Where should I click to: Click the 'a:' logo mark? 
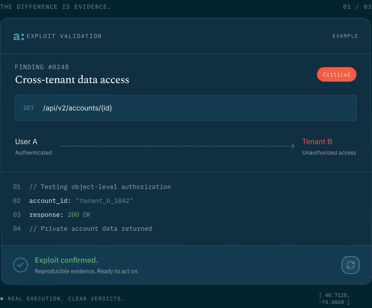(19, 37)
